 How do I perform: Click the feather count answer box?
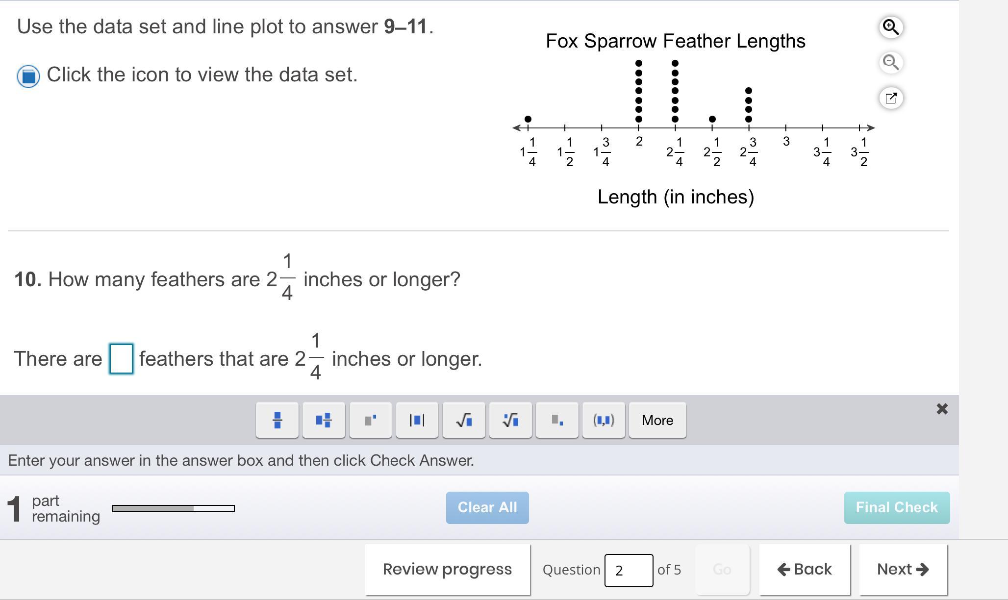click(121, 359)
